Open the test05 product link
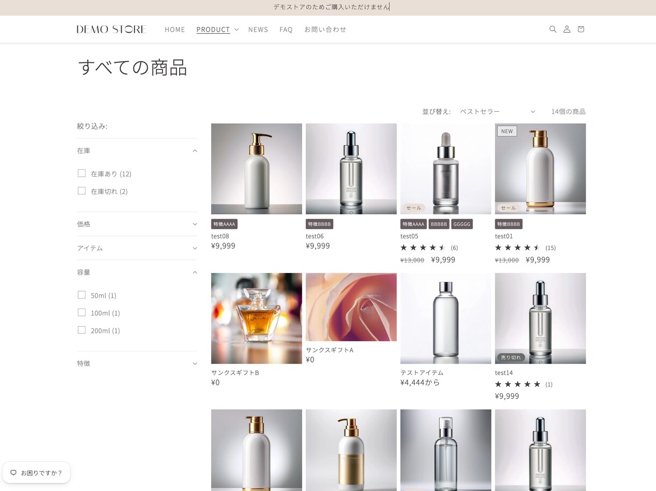The width and height of the screenshot is (656, 491). coord(409,236)
